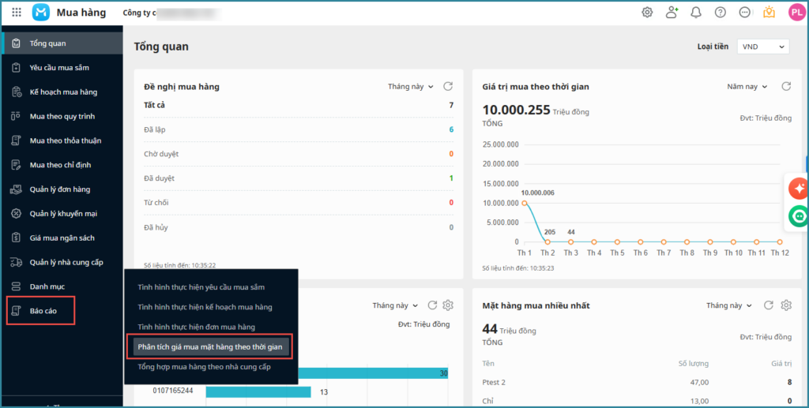The width and height of the screenshot is (809, 408).
Task: Open the Loại tiền VND dropdown
Action: pos(763,47)
